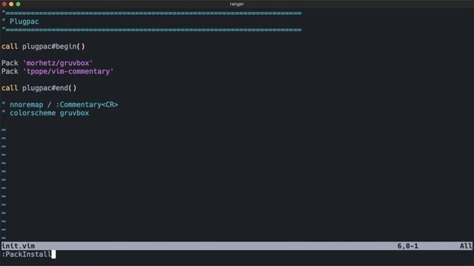Click the yellow minimize window button
474x266 pixels.
click(x=11, y=4)
